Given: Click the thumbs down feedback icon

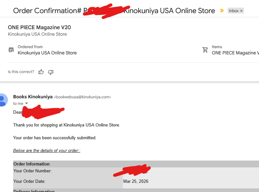Looking at the screenshot, I should pyautogui.click(x=51, y=72).
